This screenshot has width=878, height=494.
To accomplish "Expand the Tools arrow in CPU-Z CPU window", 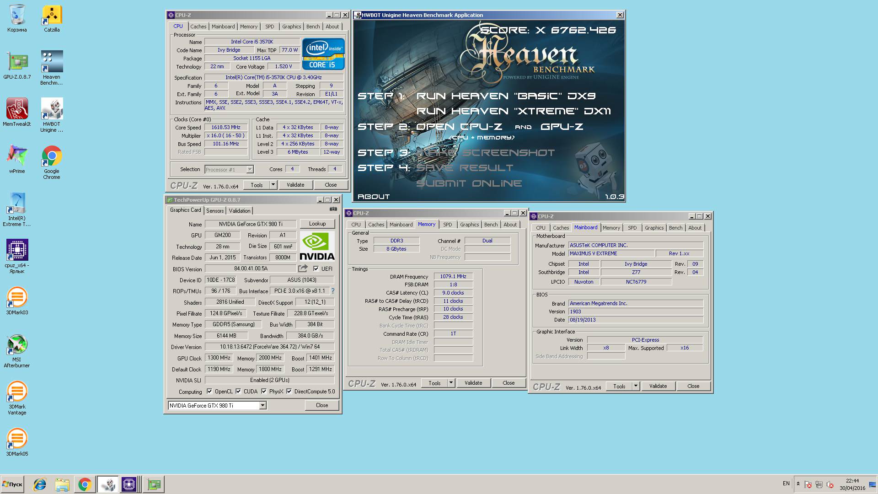I will (273, 185).
